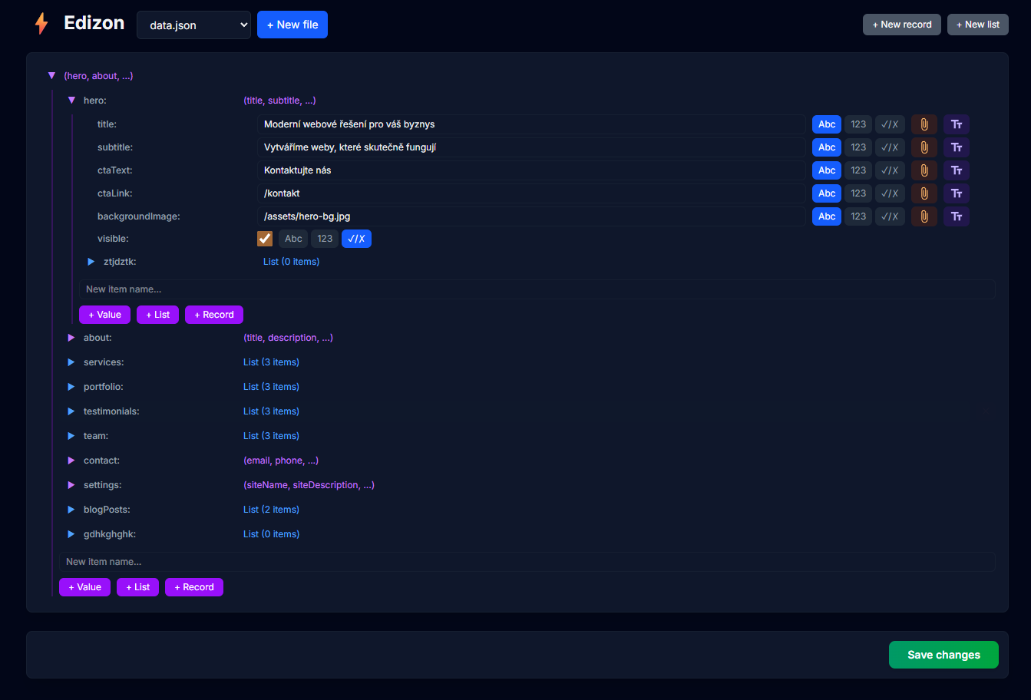The height and width of the screenshot is (700, 1031).
Task: Expand the settings record
Action: [x=71, y=485]
